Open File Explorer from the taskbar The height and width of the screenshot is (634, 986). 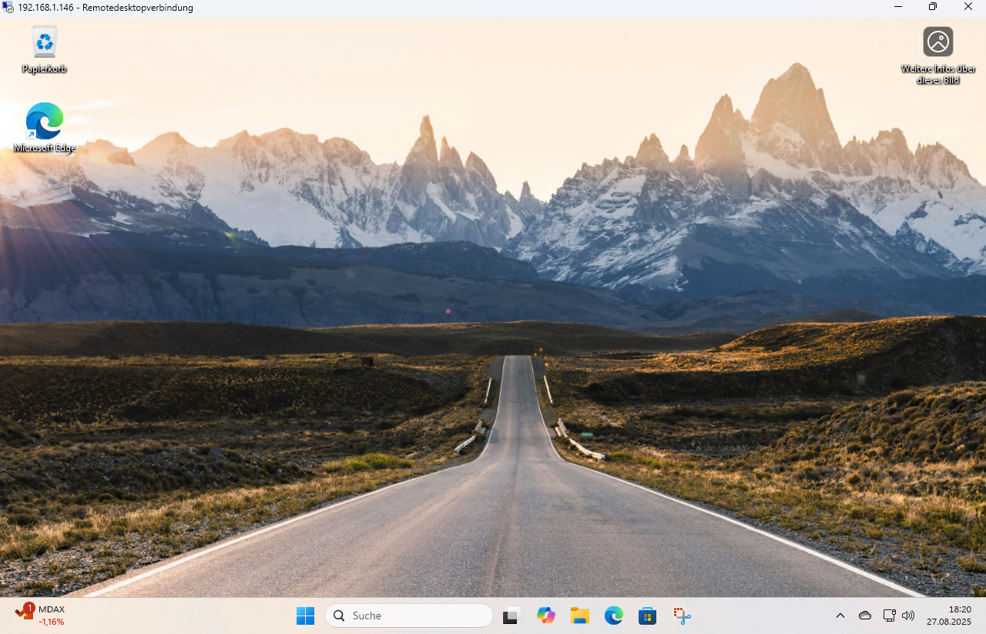(580, 616)
